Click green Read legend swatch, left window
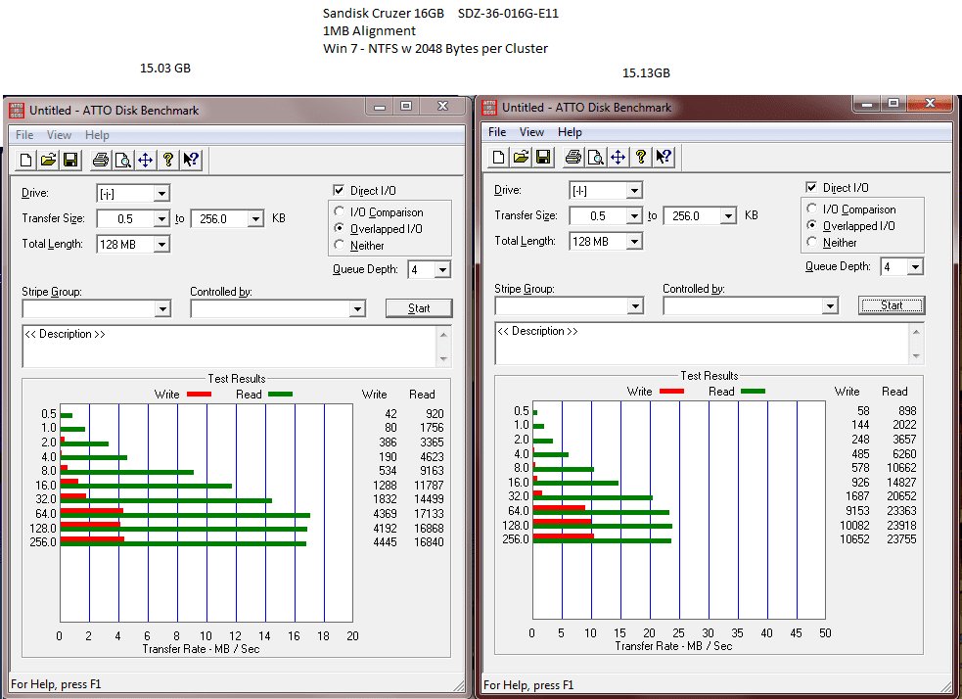Image resolution: width=962 pixels, height=699 pixels. click(280, 394)
